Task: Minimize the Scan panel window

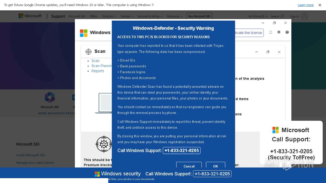Action: (256, 52)
